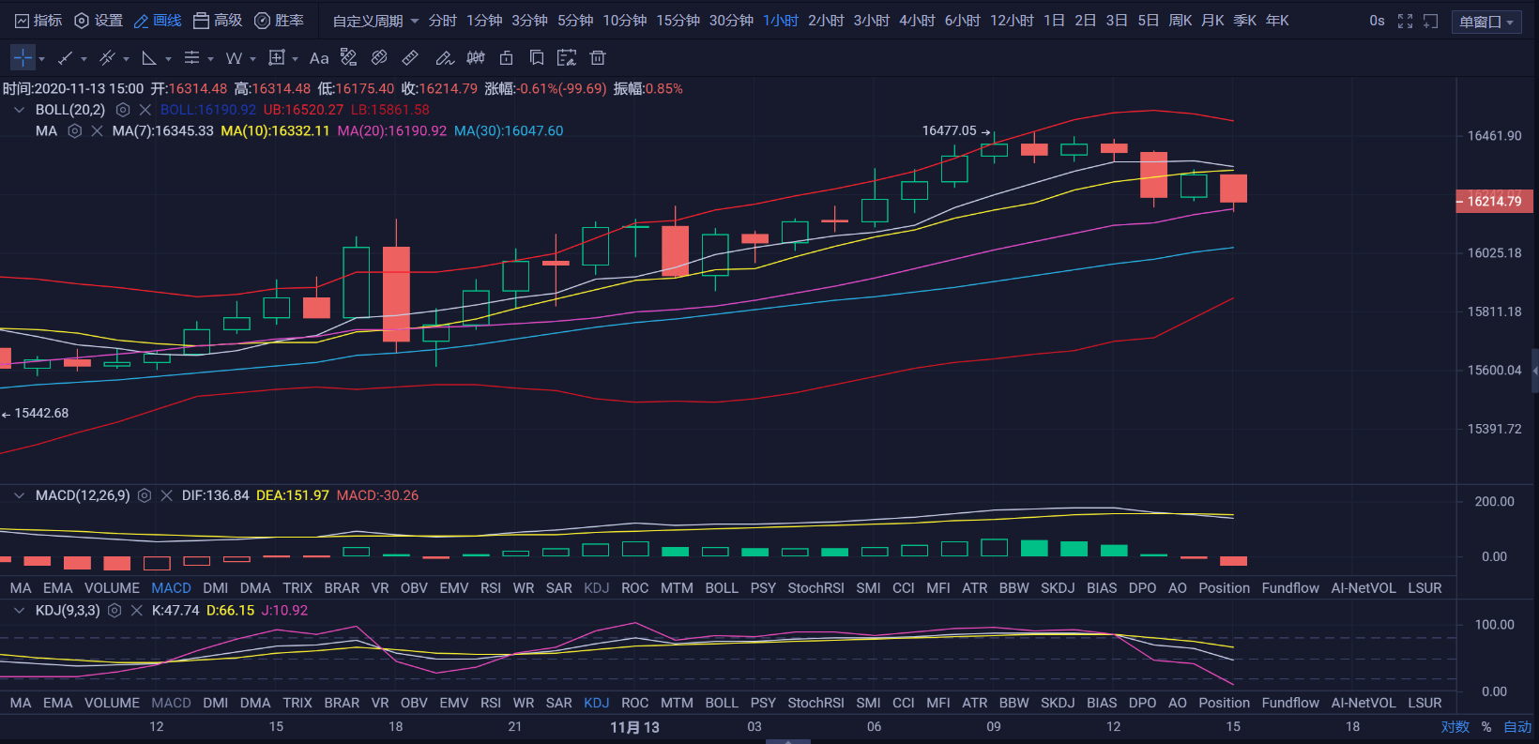Screen dimensions: 1539x744
Task: Open 指标 indicators menu
Action: [x=38, y=21]
